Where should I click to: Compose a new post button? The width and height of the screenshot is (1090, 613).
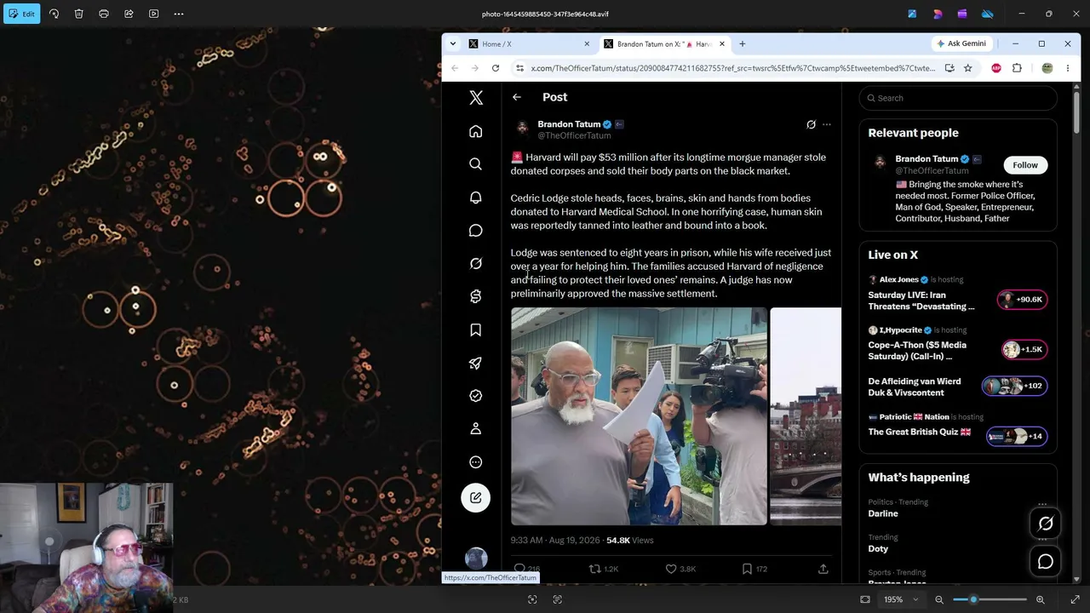point(476,498)
